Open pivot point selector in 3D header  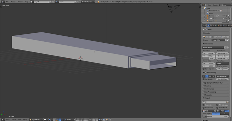point(50,120)
